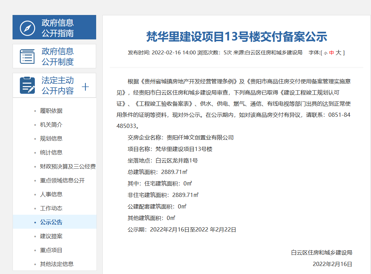Go to 规划信息 section
The image size is (371, 274).
[51, 139]
